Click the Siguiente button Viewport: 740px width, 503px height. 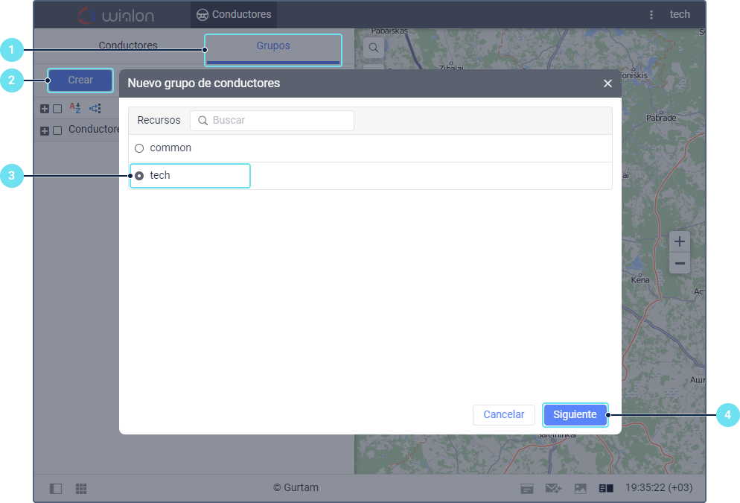(x=575, y=414)
